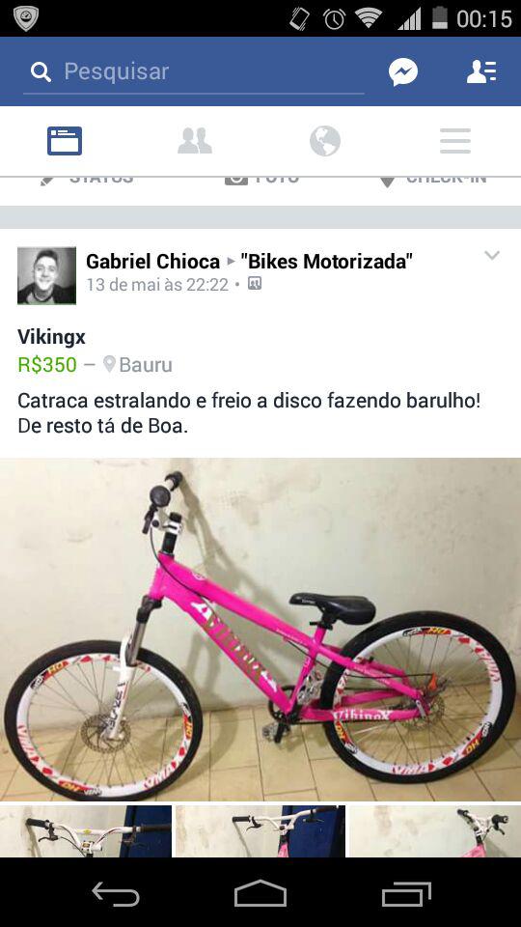521x927 pixels.
Task: Open the Messenger chat icon
Action: pyautogui.click(x=403, y=71)
